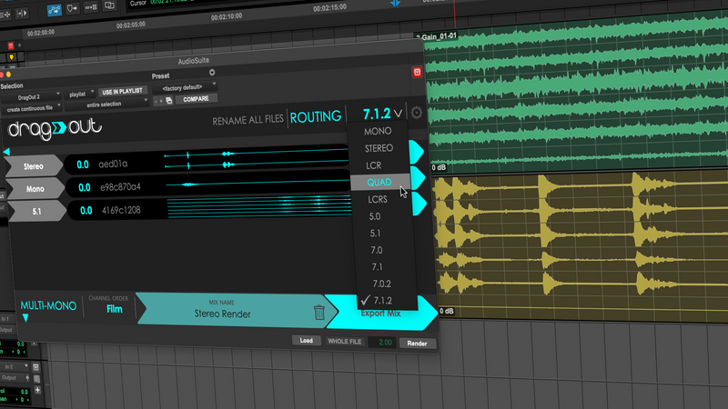Screen dimensions: 728x409
Task: Click the plus icon on lower track
Action: 37,390
